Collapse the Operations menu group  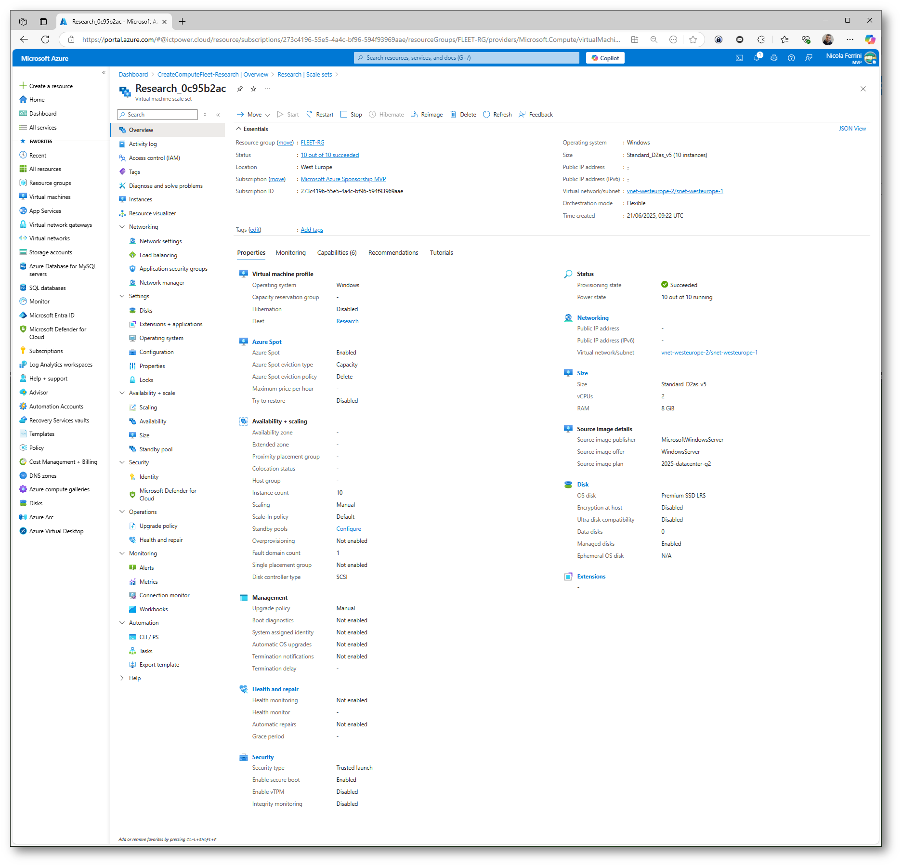tap(122, 512)
